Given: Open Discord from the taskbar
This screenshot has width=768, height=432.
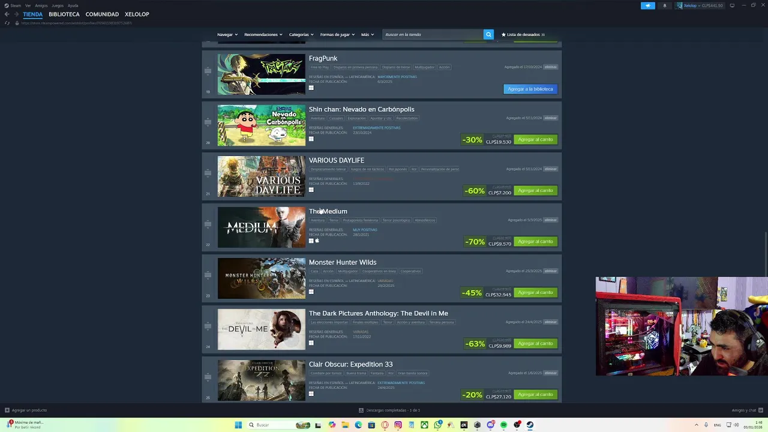Looking at the screenshot, I should (x=490, y=425).
